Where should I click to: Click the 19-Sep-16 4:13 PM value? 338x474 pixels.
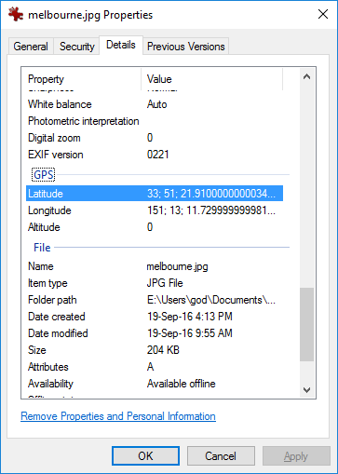pyautogui.click(x=190, y=317)
